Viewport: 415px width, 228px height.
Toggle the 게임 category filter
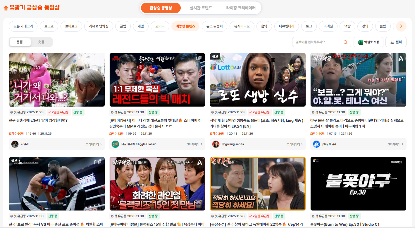click(141, 26)
